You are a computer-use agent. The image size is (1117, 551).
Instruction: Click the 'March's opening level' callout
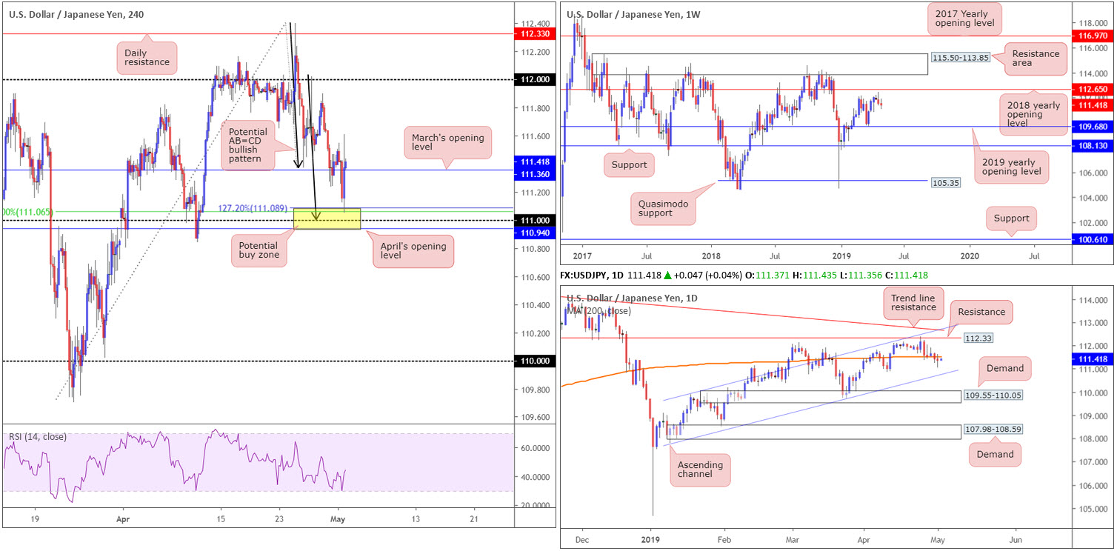[x=447, y=142]
